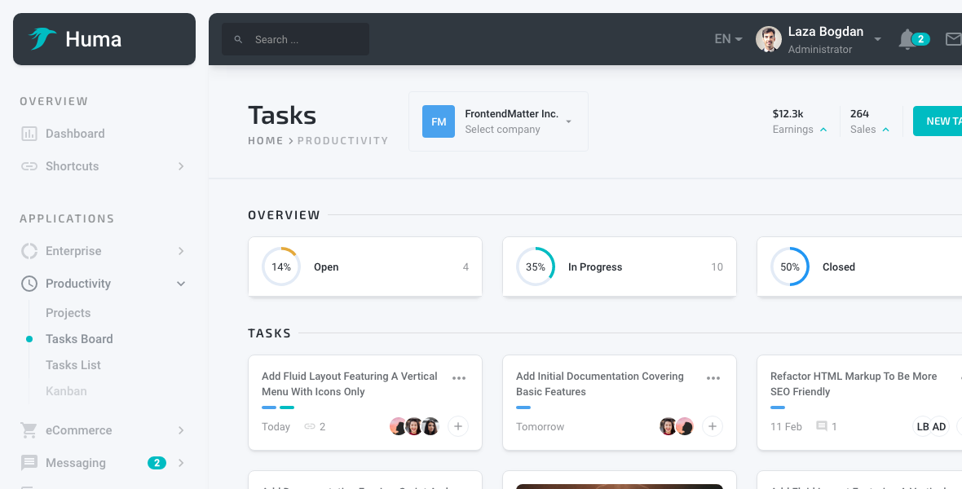This screenshot has height=489, width=962.
Task: Click the Earnings up-arrow indicator
Action: click(823, 130)
